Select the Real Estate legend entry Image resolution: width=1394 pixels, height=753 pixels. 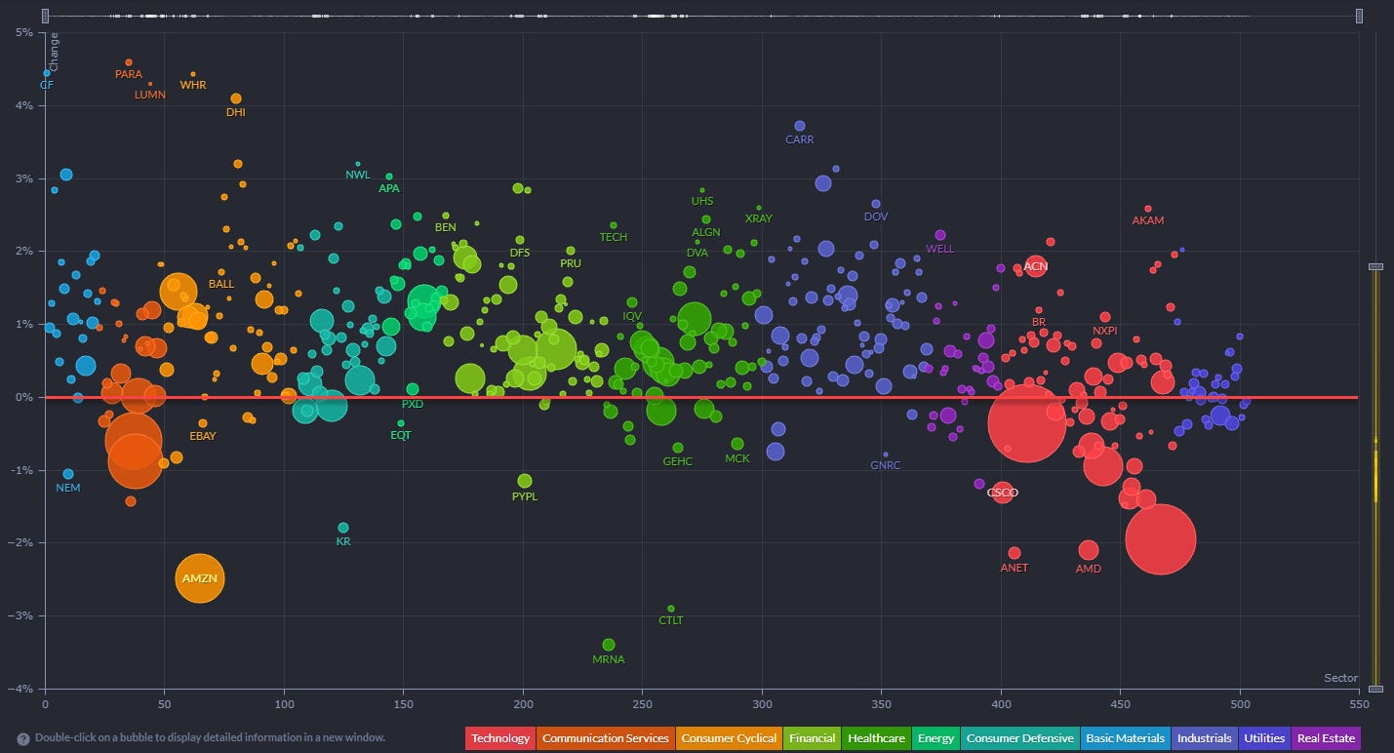1325,738
